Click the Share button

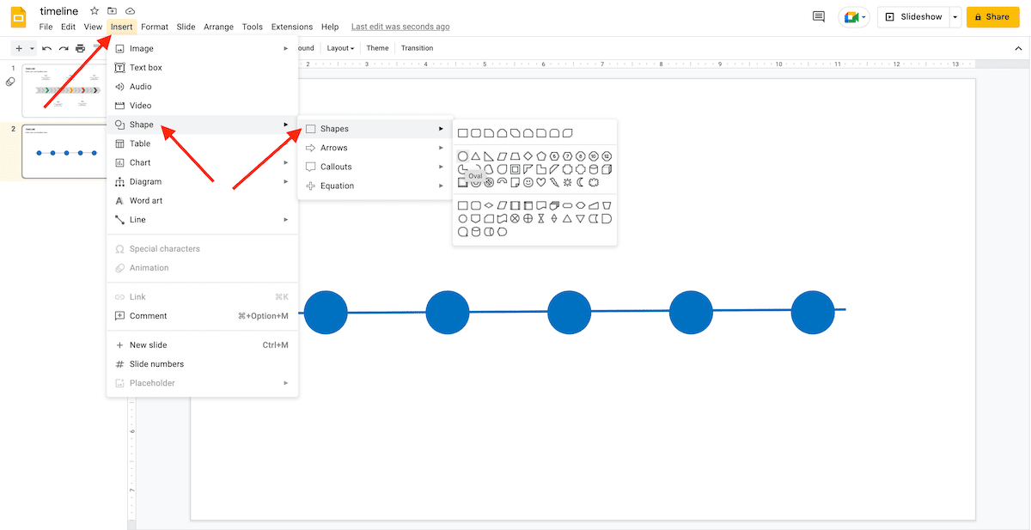click(992, 16)
